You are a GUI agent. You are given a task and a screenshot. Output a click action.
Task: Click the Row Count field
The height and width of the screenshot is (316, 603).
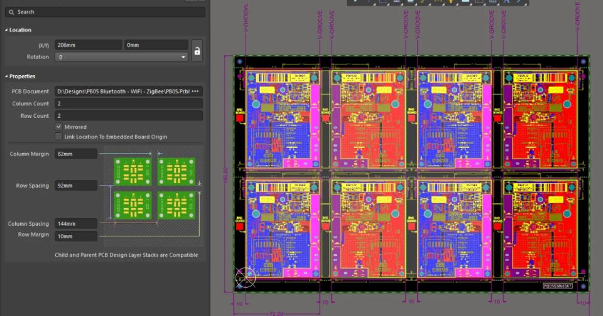click(x=128, y=116)
